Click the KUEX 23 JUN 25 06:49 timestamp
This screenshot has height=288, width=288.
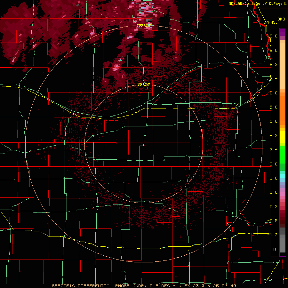[x=207, y=286]
